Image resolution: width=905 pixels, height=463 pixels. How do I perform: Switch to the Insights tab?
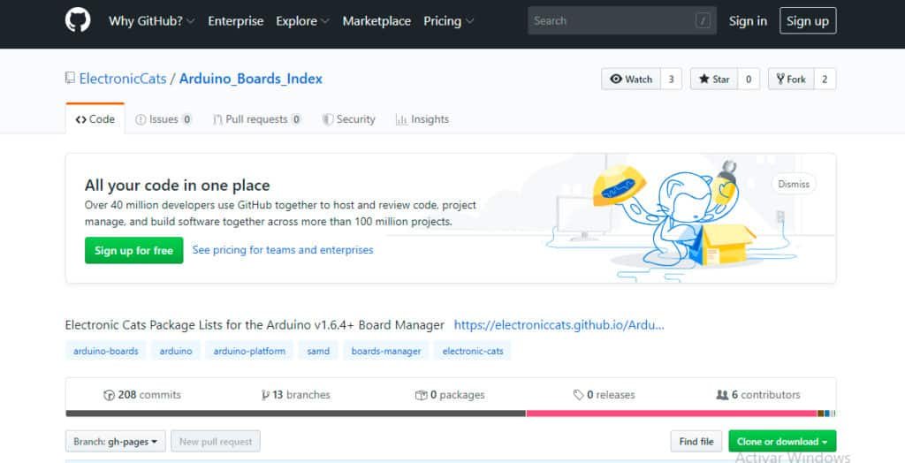422,119
